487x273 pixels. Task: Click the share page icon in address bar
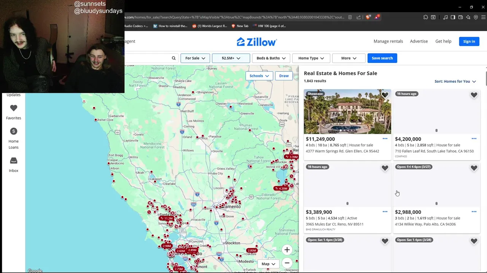tap(358, 17)
